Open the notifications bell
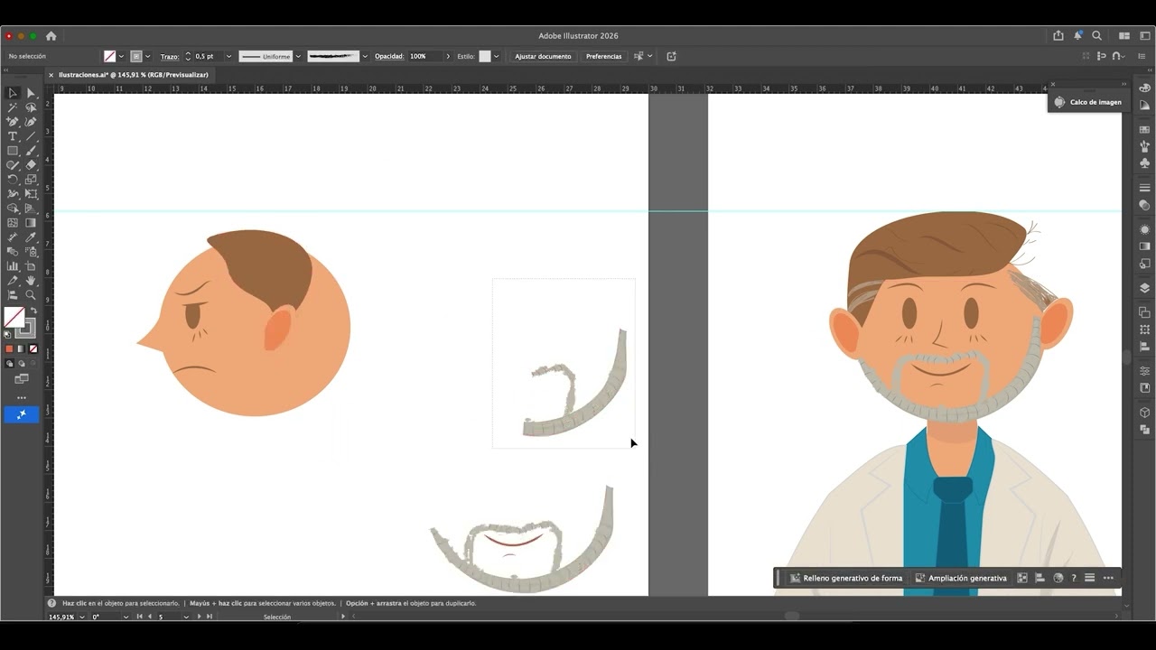1156x650 pixels. [x=1078, y=36]
